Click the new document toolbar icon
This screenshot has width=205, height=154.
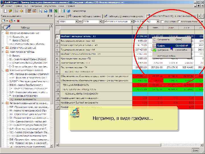(x=5, y=11)
